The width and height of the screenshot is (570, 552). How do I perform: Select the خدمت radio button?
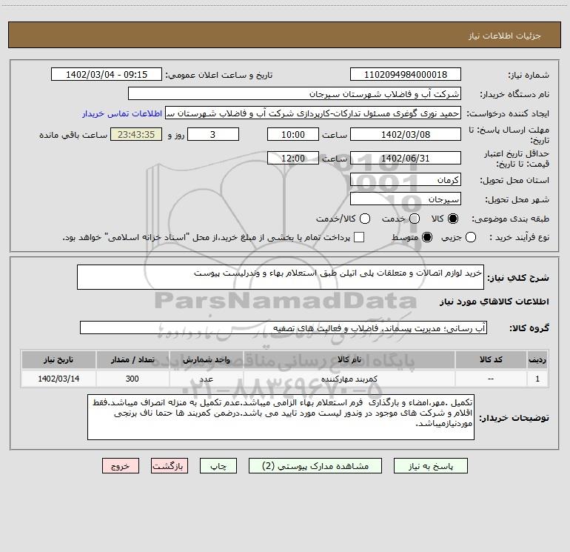(415, 219)
